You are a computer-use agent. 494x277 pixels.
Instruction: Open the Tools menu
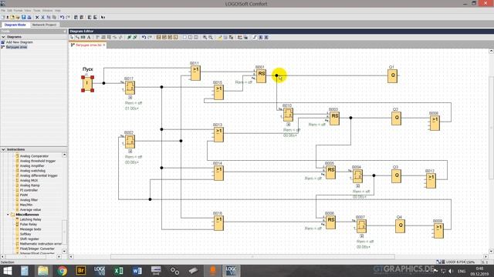click(37, 11)
